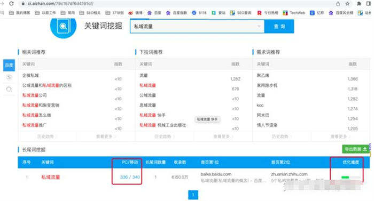
Task: Click keyword 私域流量 机械工业出版社
Action: (x=162, y=125)
